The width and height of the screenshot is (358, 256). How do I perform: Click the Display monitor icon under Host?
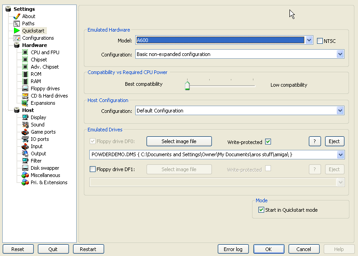click(x=26, y=117)
